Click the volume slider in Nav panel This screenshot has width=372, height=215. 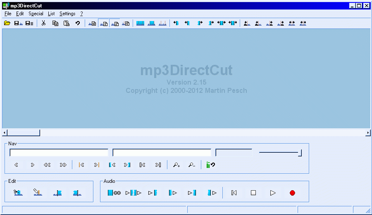(x=280, y=153)
